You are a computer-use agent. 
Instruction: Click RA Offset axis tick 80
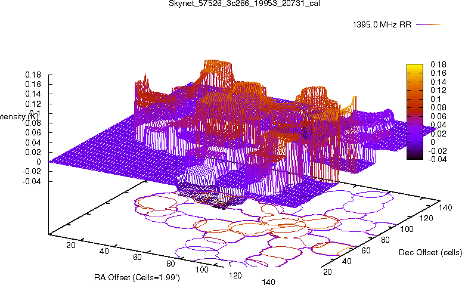click(170, 264)
